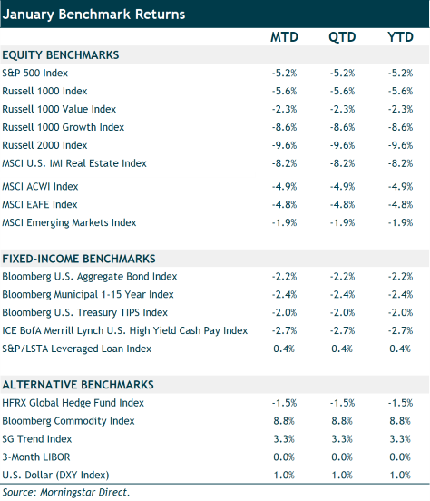The width and height of the screenshot is (430, 501).
Task: Select ICE BofA Merrill Lynch High Yield label
Action: [125, 330]
